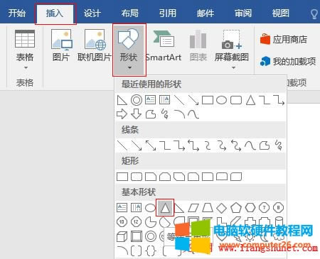Collapse the 形状 shapes dropdown
320x259 pixels.
point(129,50)
